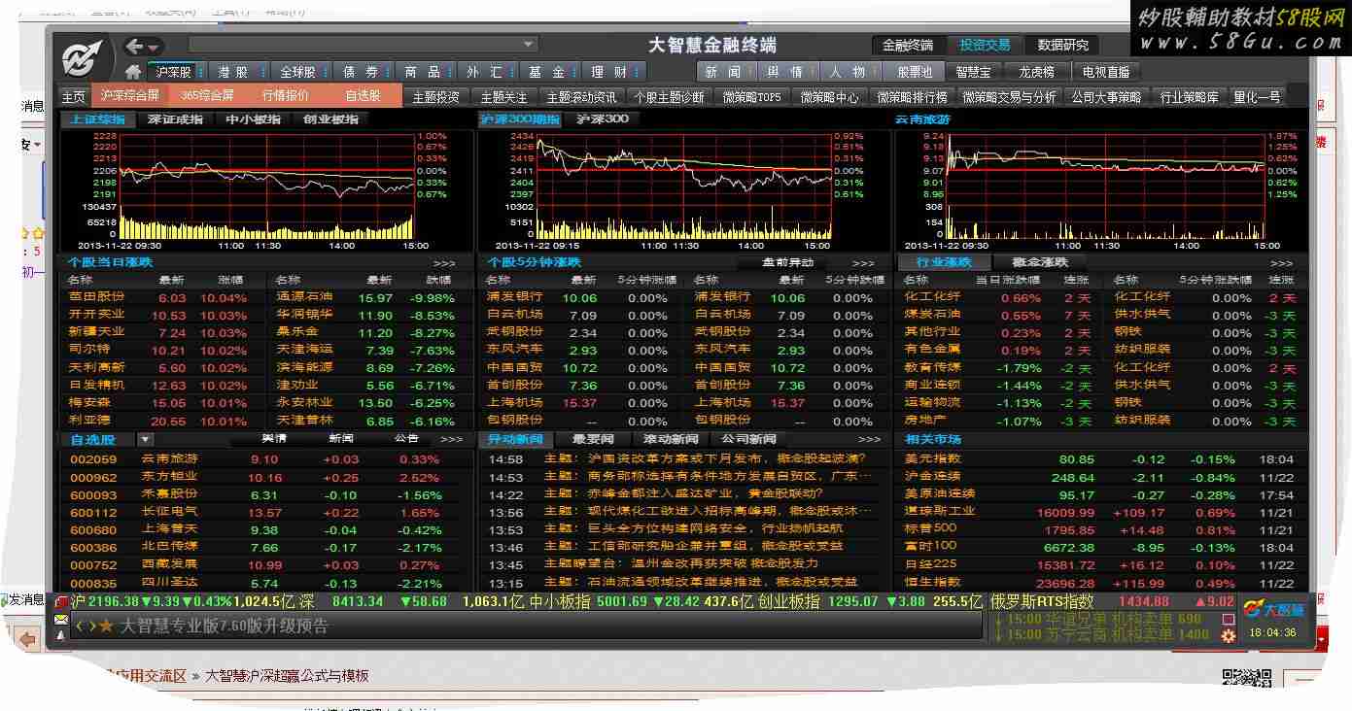Screen dimensions: 1352x711
Task: Click previous arrow in announcement bar
Action: (80, 626)
